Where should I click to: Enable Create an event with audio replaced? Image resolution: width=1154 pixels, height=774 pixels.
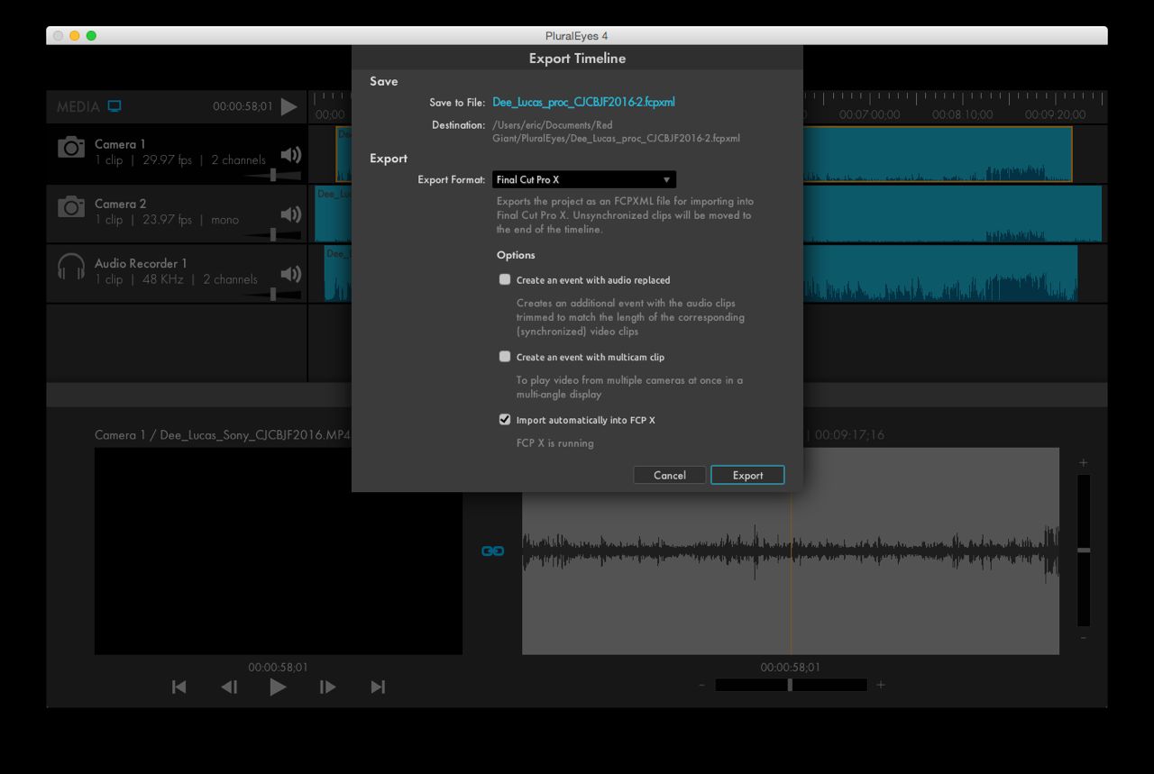point(505,279)
